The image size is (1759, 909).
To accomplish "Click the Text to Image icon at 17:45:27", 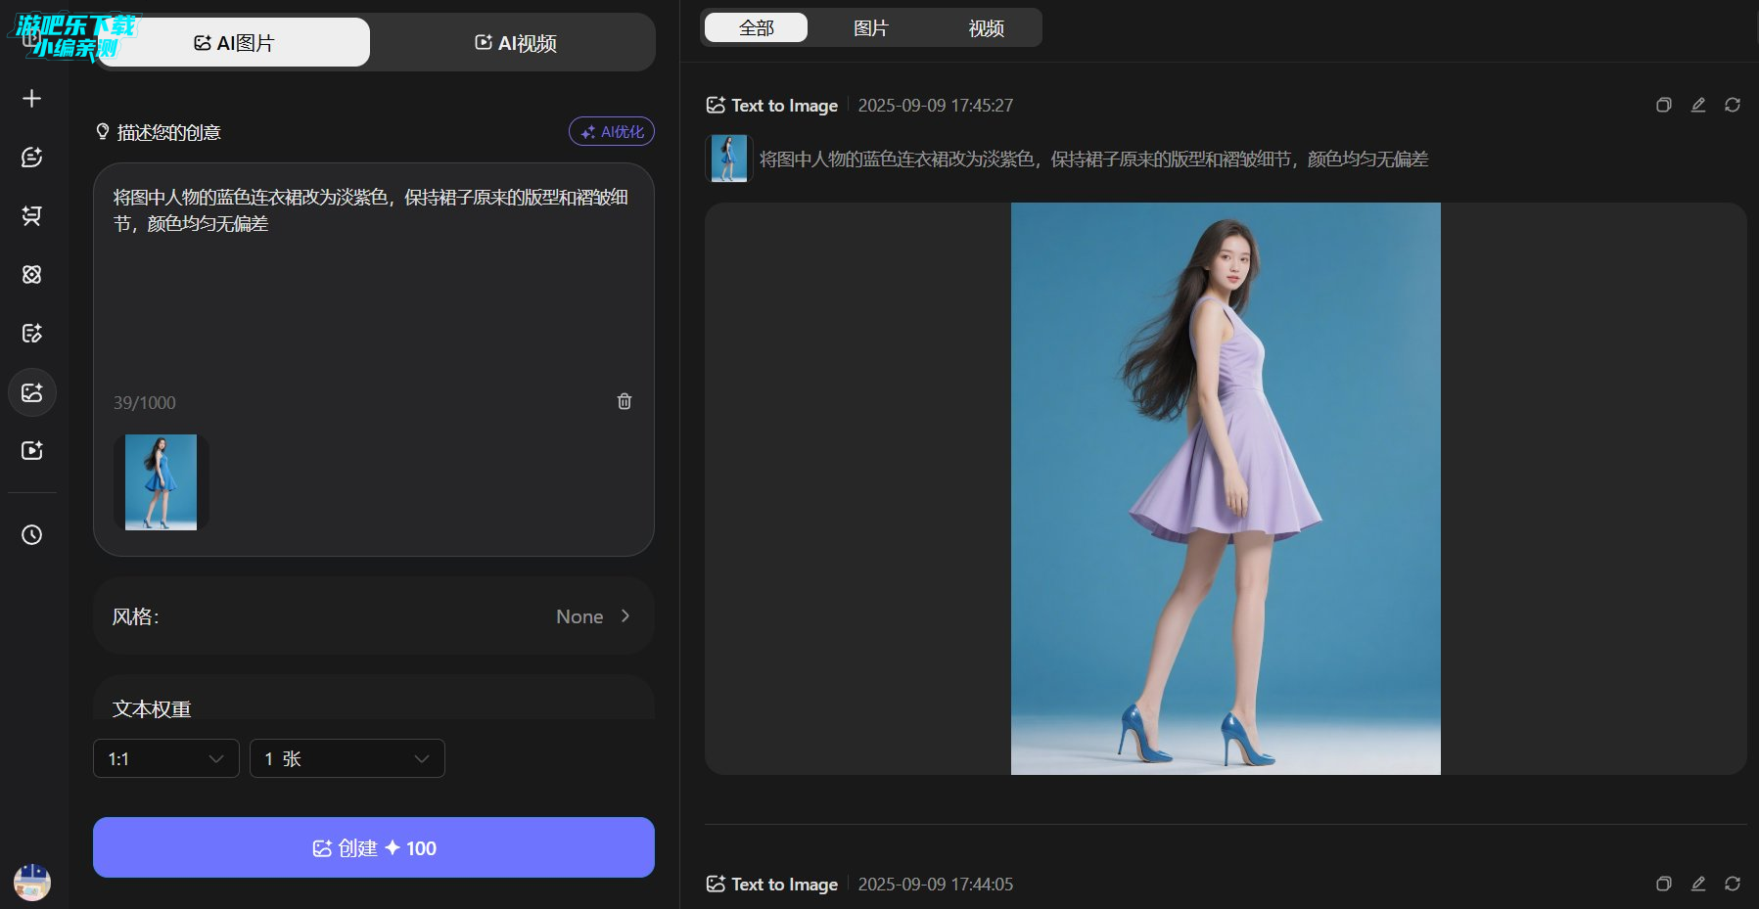I will pyautogui.click(x=716, y=105).
